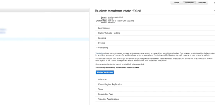The image size is (215, 105).
Task: Select highlighted bucket row in left list
Action: (x=44, y=39)
